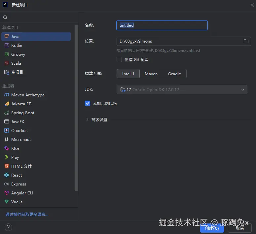Viewport: 256px width, 234px height.
Task: Select the Play generator icon
Action: pyautogui.click(x=7, y=157)
